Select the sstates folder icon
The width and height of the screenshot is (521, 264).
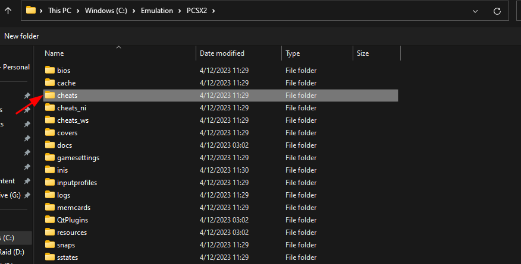click(50, 257)
